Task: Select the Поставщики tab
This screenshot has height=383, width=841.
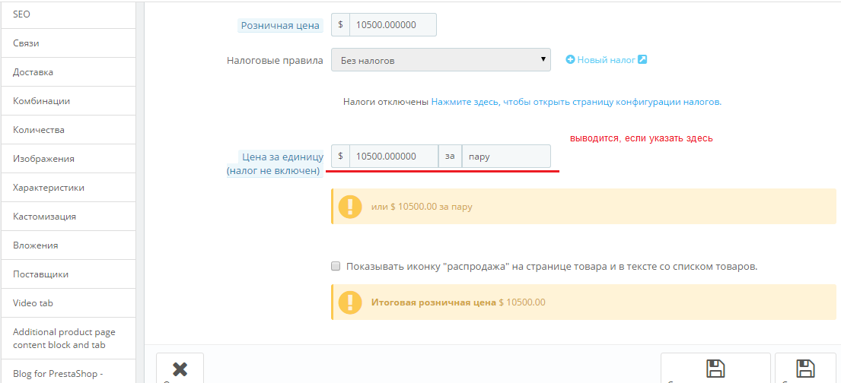Action: pyautogui.click(x=68, y=275)
